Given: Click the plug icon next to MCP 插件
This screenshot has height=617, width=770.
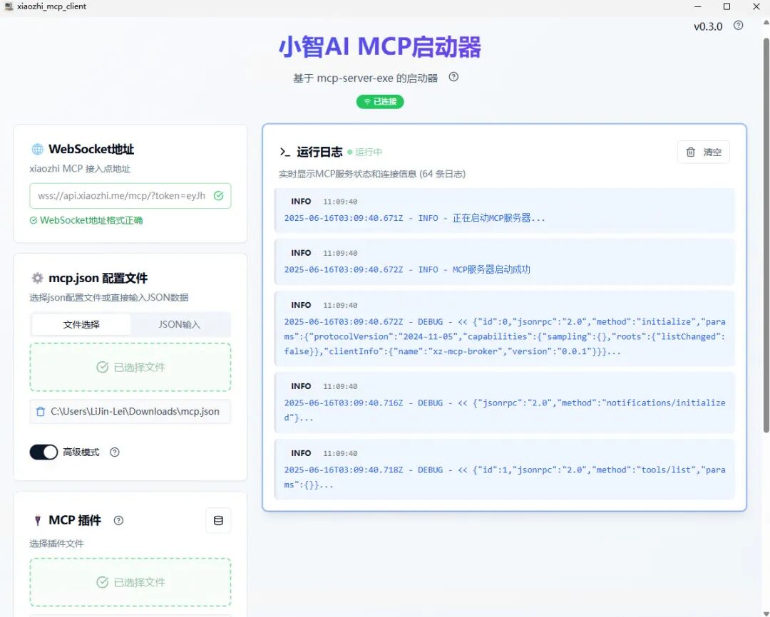Looking at the screenshot, I should pyautogui.click(x=38, y=520).
